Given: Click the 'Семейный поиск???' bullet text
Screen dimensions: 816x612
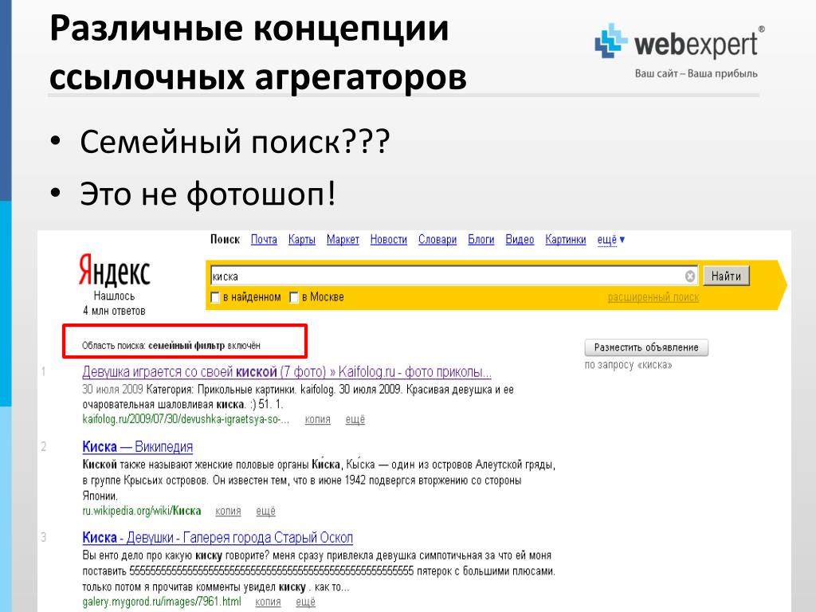Looking at the screenshot, I should coord(235,142).
